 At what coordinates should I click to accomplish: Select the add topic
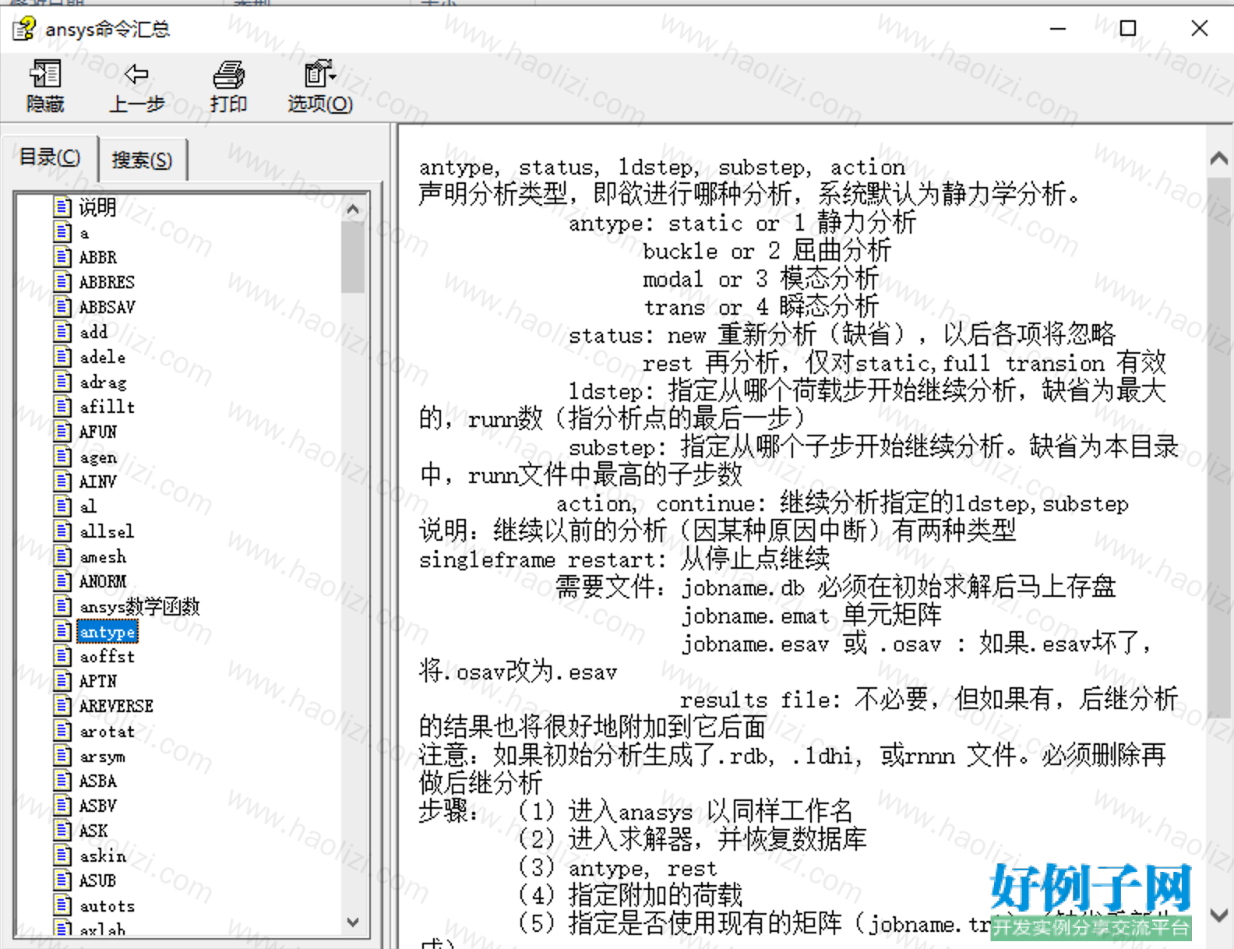click(93, 332)
